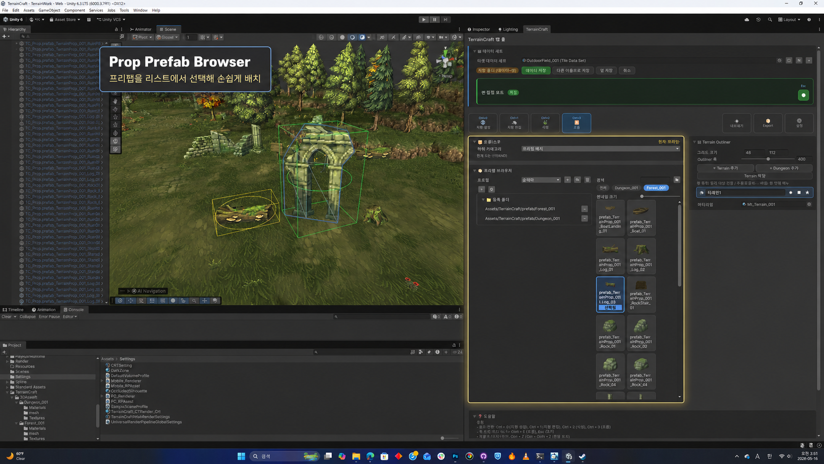This screenshot has width=824, height=464.
Task: Select the Forest_001 filter chip
Action: (656, 188)
